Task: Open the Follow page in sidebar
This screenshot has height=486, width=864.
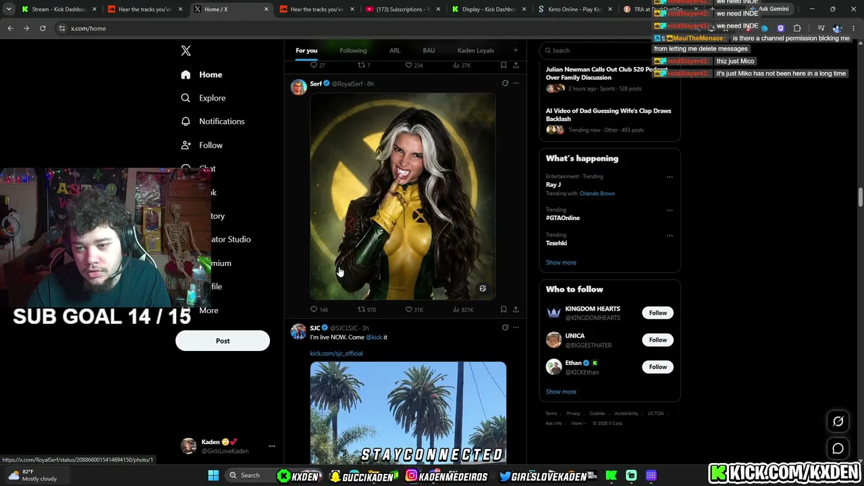Action: point(202,145)
